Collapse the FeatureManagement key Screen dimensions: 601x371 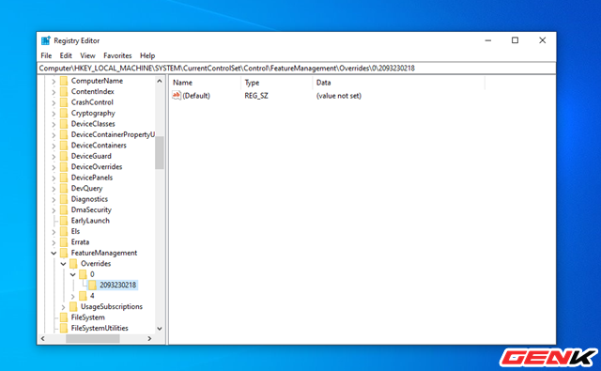(54, 253)
